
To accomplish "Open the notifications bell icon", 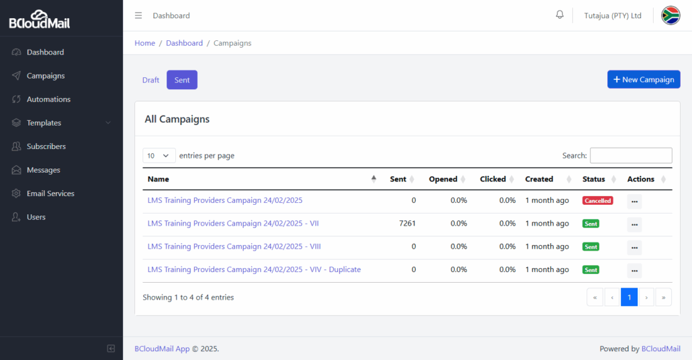I will (560, 15).
